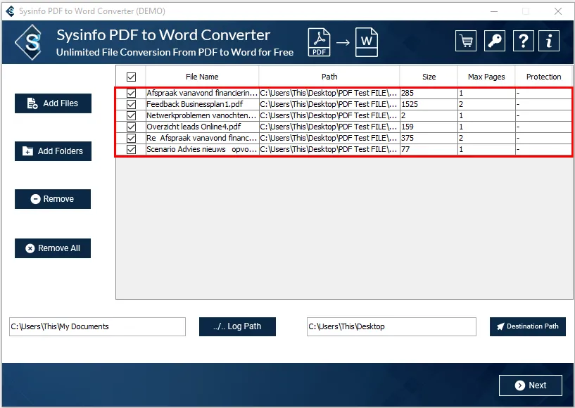Screen dimensions: 575x408
Task: Sort by Size column header
Action: tap(429, 77)
